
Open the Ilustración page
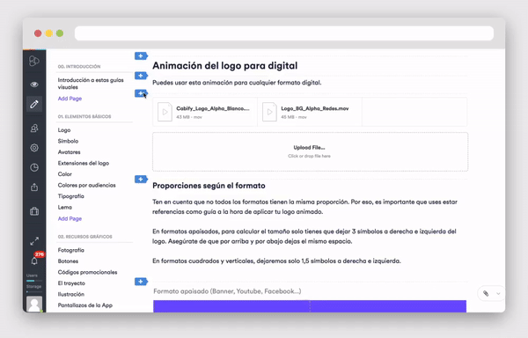(70, 294)
